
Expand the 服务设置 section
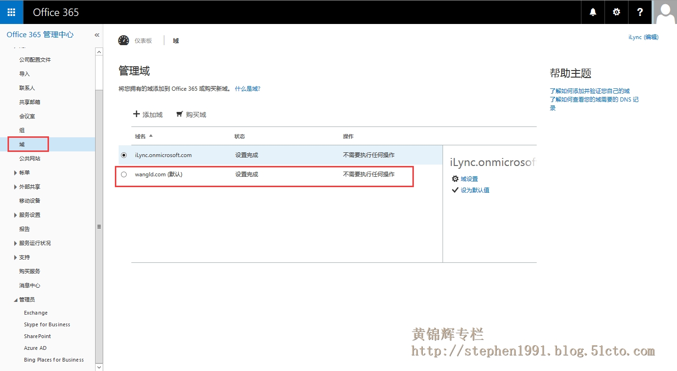(x=16, y=215)
